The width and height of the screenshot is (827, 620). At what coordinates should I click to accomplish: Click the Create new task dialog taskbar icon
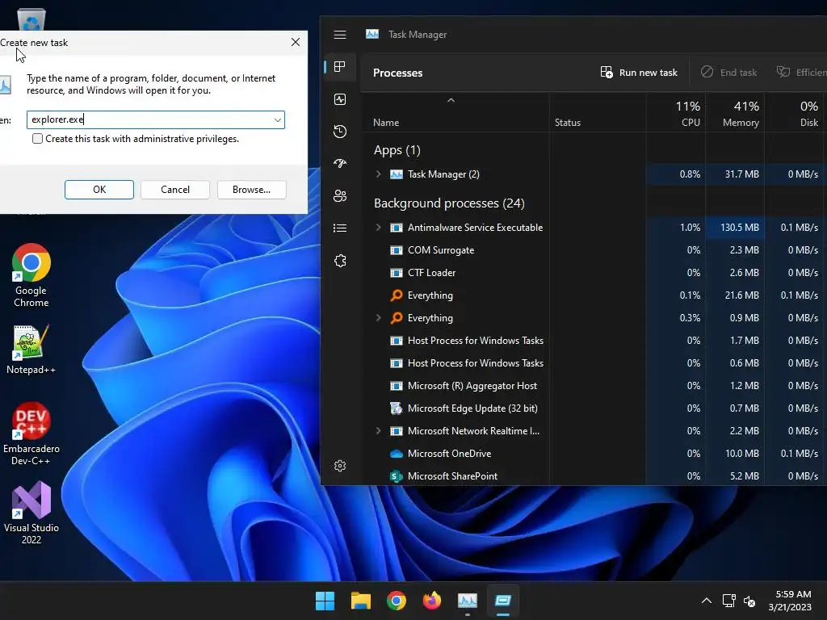(x=503, y=601)
